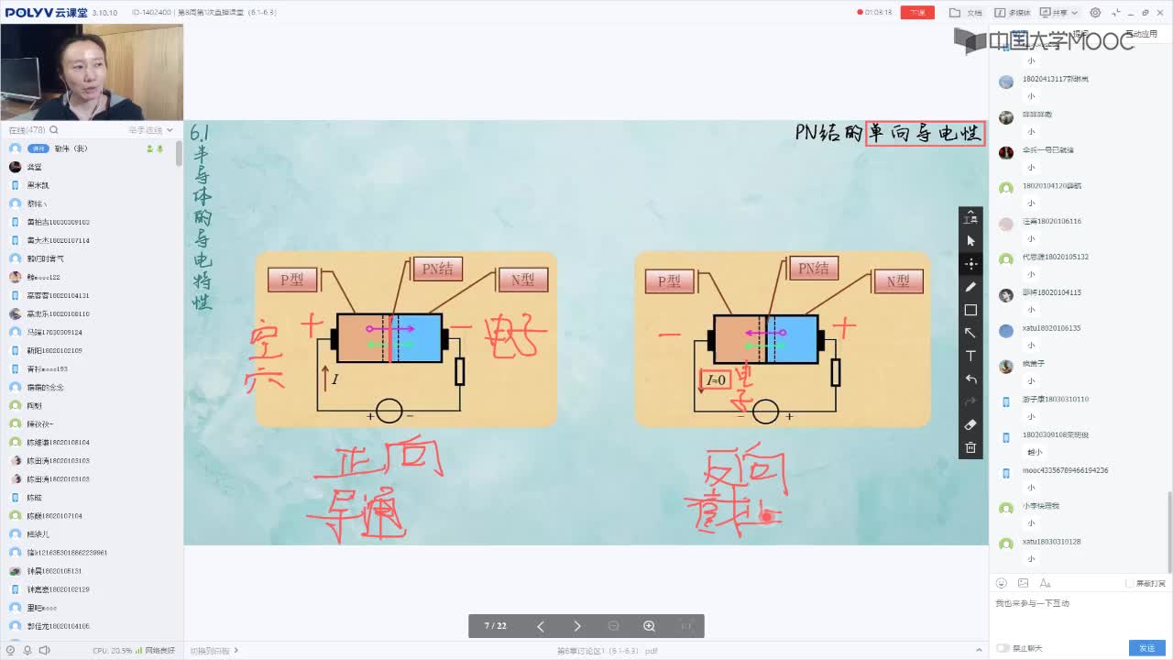Select the pen drawing tool

970,287
